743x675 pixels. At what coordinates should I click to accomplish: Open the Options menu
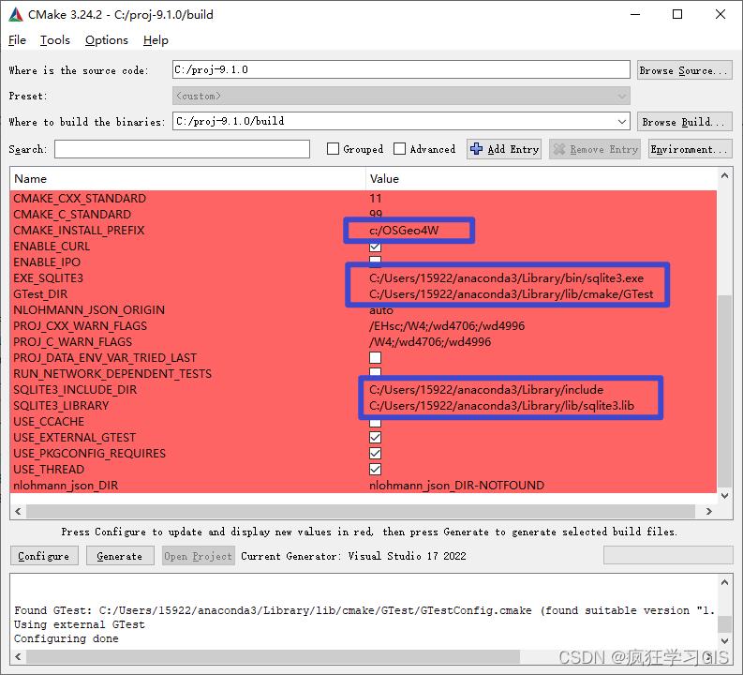[x=107, y=40]
